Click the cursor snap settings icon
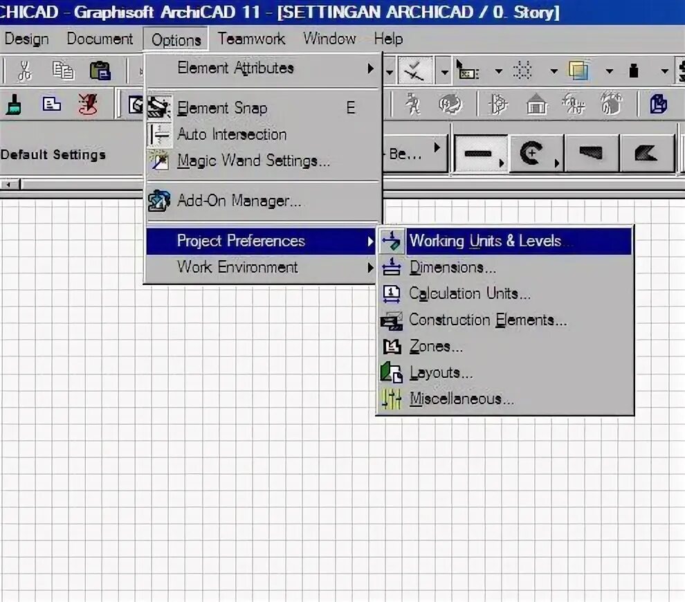This screenshot has height=602, width=685. (x=468, y=71)
